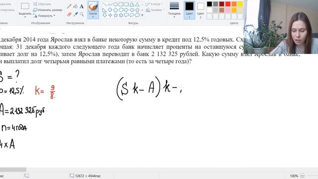Click the rectangular selection tool icon
The width and height of the screenshot is (318, 179).
[x=25, y=6]
